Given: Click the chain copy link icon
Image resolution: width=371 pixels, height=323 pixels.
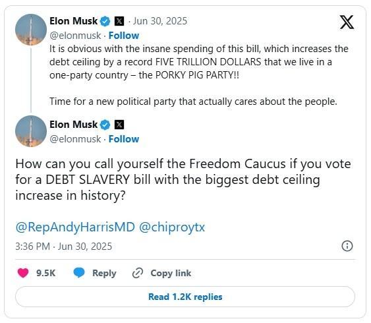Looking at the screenshot, I should click(x=138, y=273).
